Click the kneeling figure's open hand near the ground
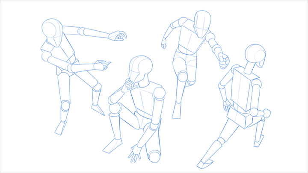 [135, 154]
